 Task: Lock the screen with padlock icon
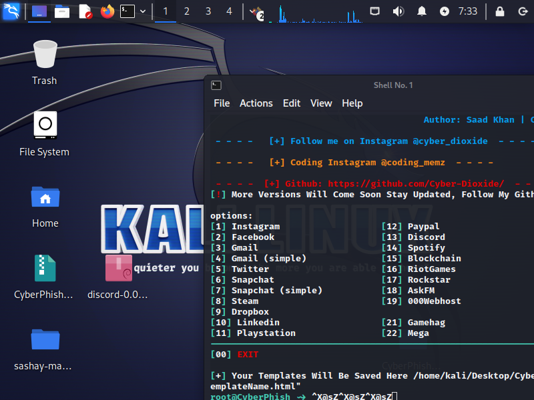500,11
